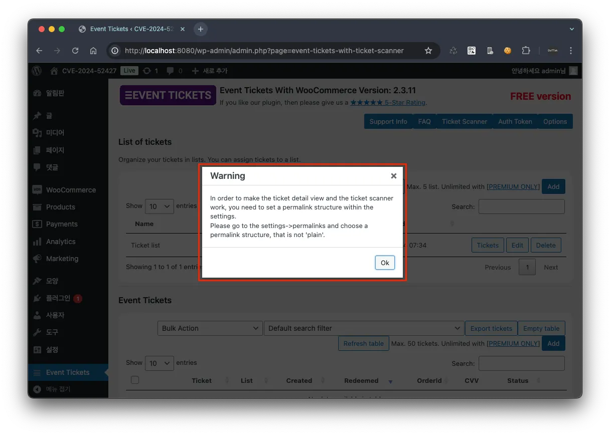
Task: Click PREMIUM ONLY link in List of tickets
Action: [513, 187]
